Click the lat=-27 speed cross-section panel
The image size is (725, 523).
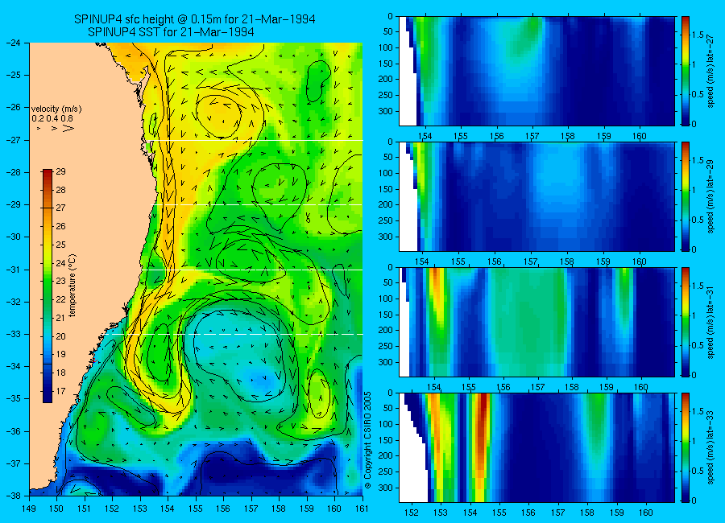pyautogui.click(x=536, y=71)
